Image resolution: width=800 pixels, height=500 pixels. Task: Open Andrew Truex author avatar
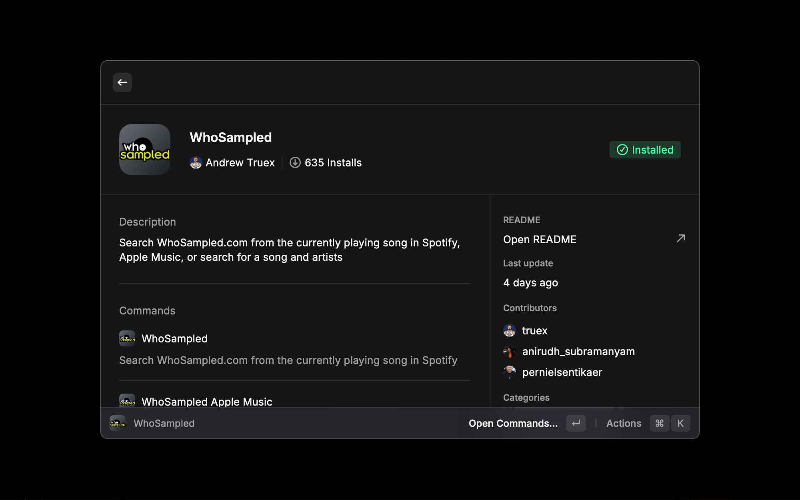(x=196, y=163)
